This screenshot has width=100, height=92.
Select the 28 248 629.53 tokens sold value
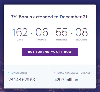point(22,80)
